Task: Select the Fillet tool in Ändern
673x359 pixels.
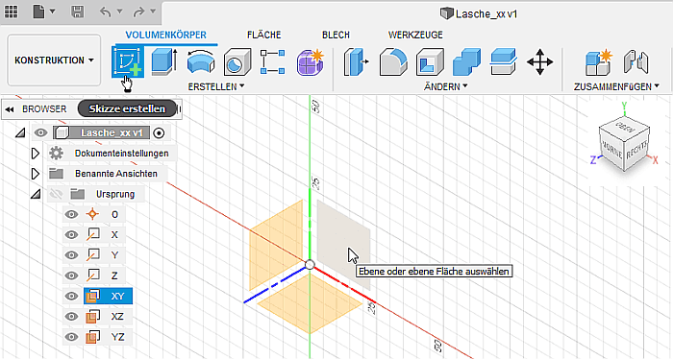Action: [393, 62]
